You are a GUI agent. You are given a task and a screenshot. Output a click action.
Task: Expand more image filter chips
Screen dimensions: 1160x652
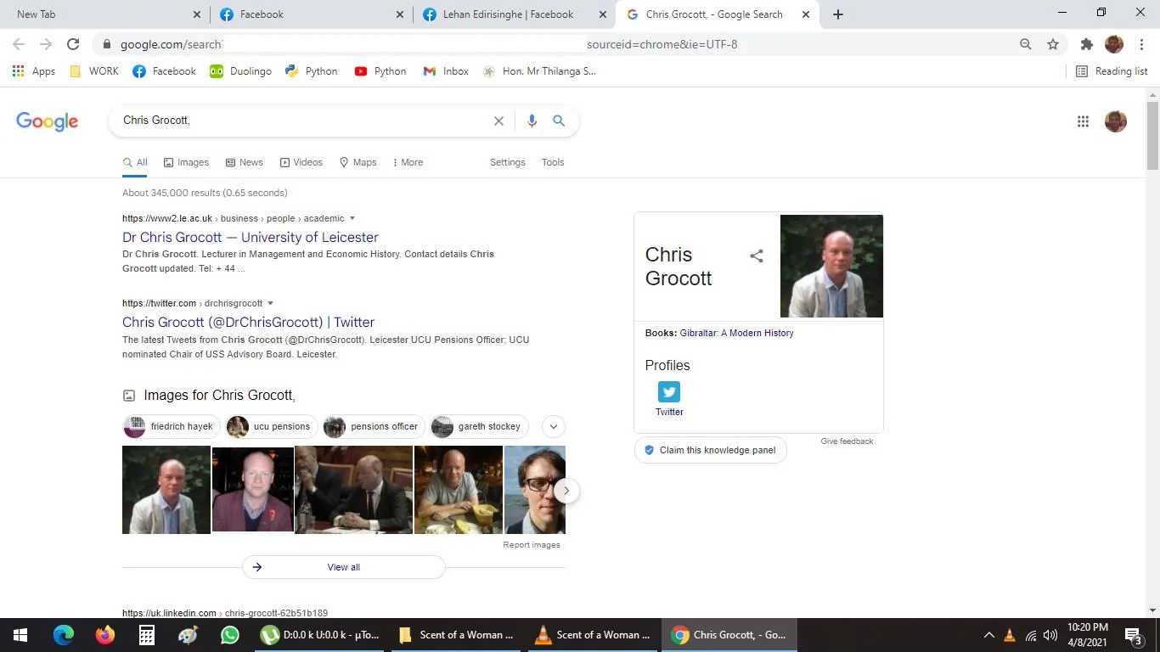tap(553, 426)
